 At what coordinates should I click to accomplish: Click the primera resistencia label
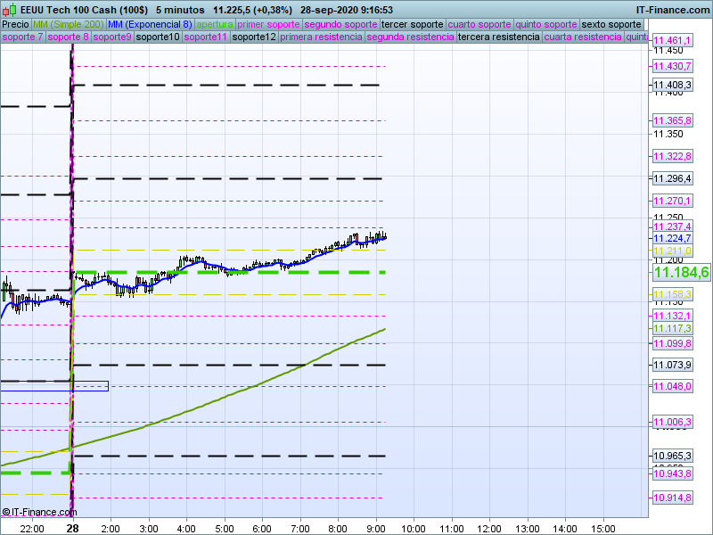pos(321,37)
